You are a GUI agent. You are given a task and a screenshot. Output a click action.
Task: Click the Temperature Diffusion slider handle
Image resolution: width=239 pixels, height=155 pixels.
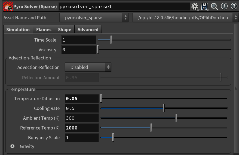[101, 98]
